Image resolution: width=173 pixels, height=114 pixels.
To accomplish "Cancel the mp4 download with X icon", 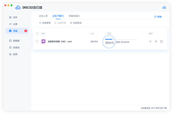I will pyautogui.click(x=156, y=41).
